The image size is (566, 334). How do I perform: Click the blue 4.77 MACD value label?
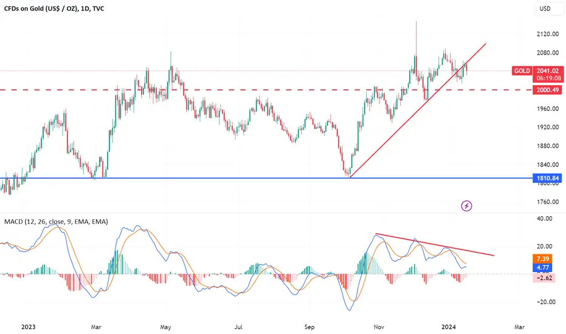tap(542, 268)
